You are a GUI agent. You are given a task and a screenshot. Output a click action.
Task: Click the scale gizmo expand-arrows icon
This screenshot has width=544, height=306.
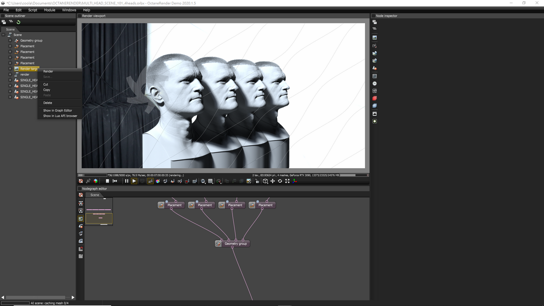click(287, 181)
